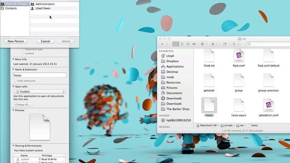
Task: Select the ip6addrctl.conf file icon
Action: [268, 105]
